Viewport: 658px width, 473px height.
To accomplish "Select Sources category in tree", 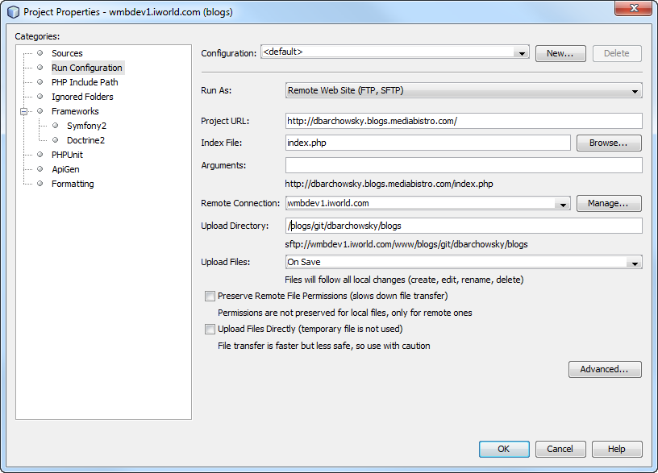I will 67,53.
